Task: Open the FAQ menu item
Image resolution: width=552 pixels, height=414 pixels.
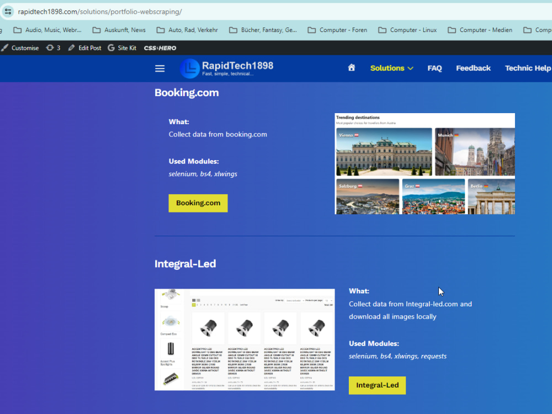Action: pyautogui.click(x=434, y=68)
